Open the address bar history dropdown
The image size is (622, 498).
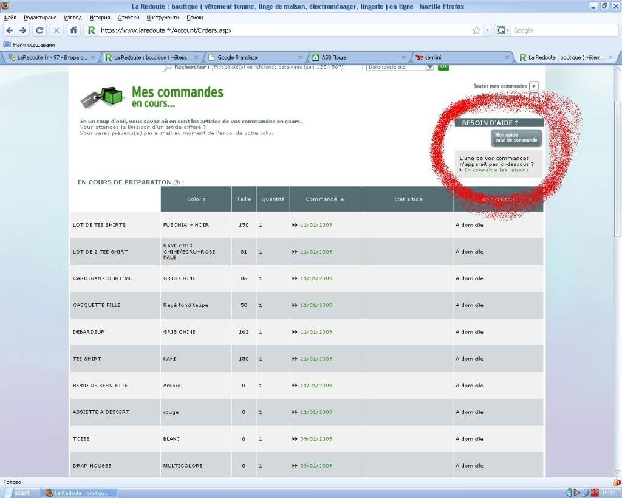click(487, 30)
